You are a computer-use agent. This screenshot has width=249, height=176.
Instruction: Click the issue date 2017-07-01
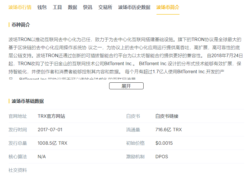[x=50, y=130]
